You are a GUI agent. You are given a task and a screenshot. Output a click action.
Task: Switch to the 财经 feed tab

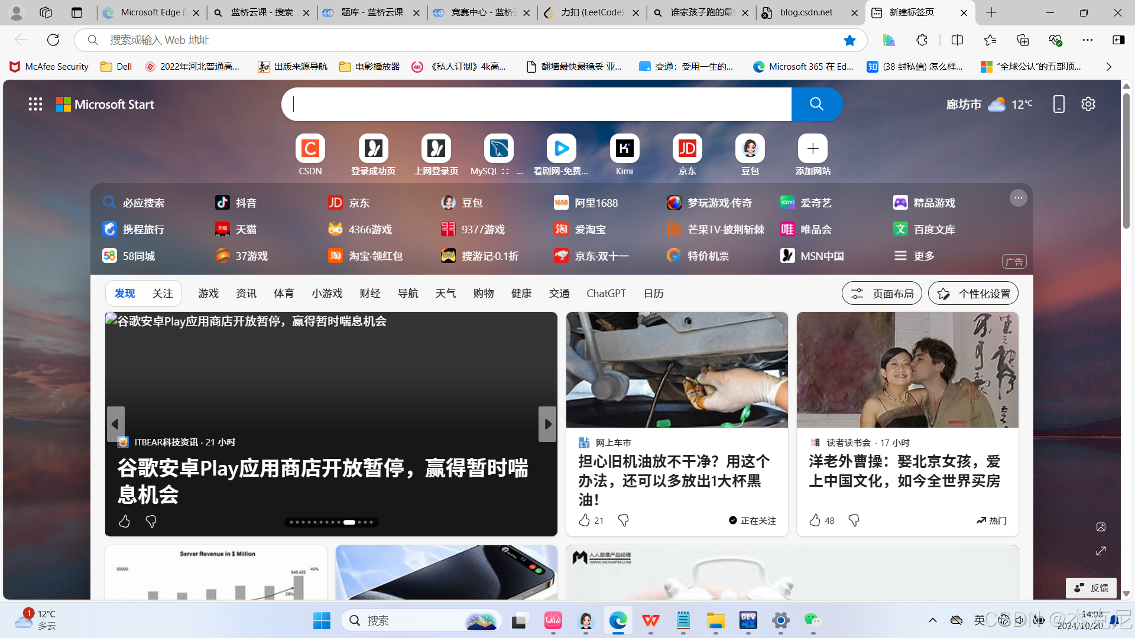click(369, 294)
